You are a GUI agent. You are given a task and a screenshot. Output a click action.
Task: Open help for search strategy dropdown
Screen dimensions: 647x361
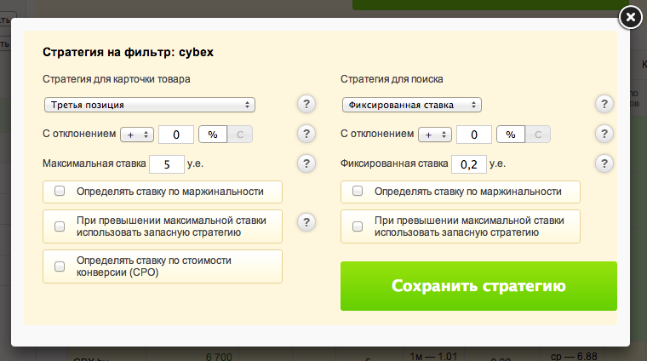(x=604, y=104)
